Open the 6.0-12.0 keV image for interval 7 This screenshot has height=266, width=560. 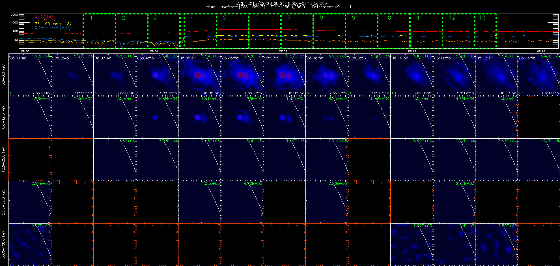285,117
